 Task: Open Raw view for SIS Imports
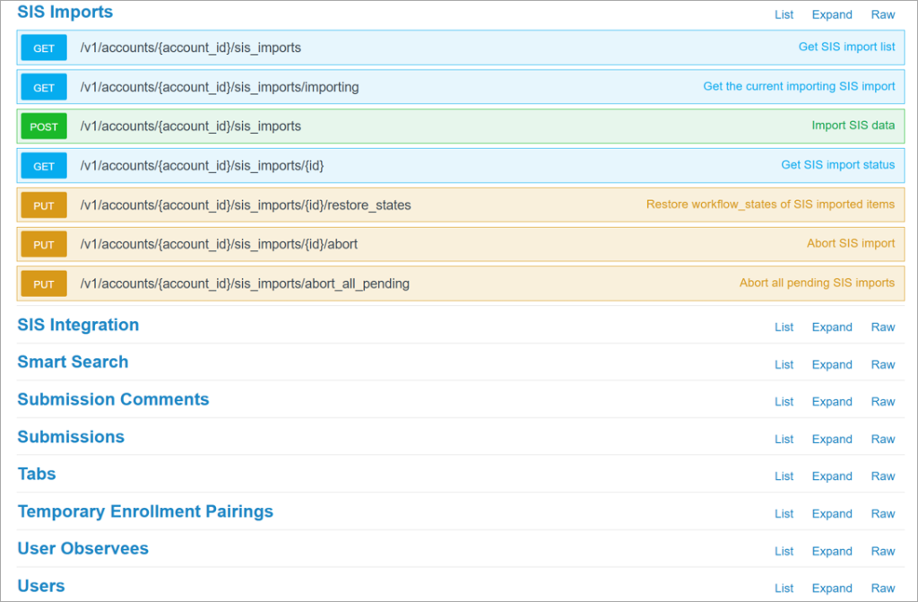[x=883, y=14]
